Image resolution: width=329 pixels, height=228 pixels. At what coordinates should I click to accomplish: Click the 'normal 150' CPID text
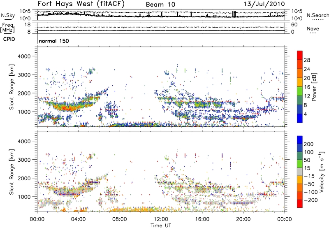coord(54,41)
